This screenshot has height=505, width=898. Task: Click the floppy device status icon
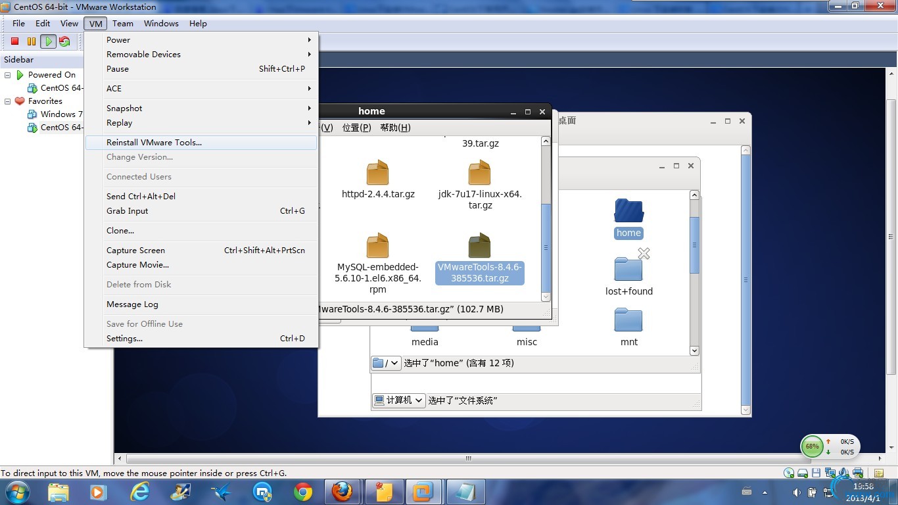pos(816,473)
